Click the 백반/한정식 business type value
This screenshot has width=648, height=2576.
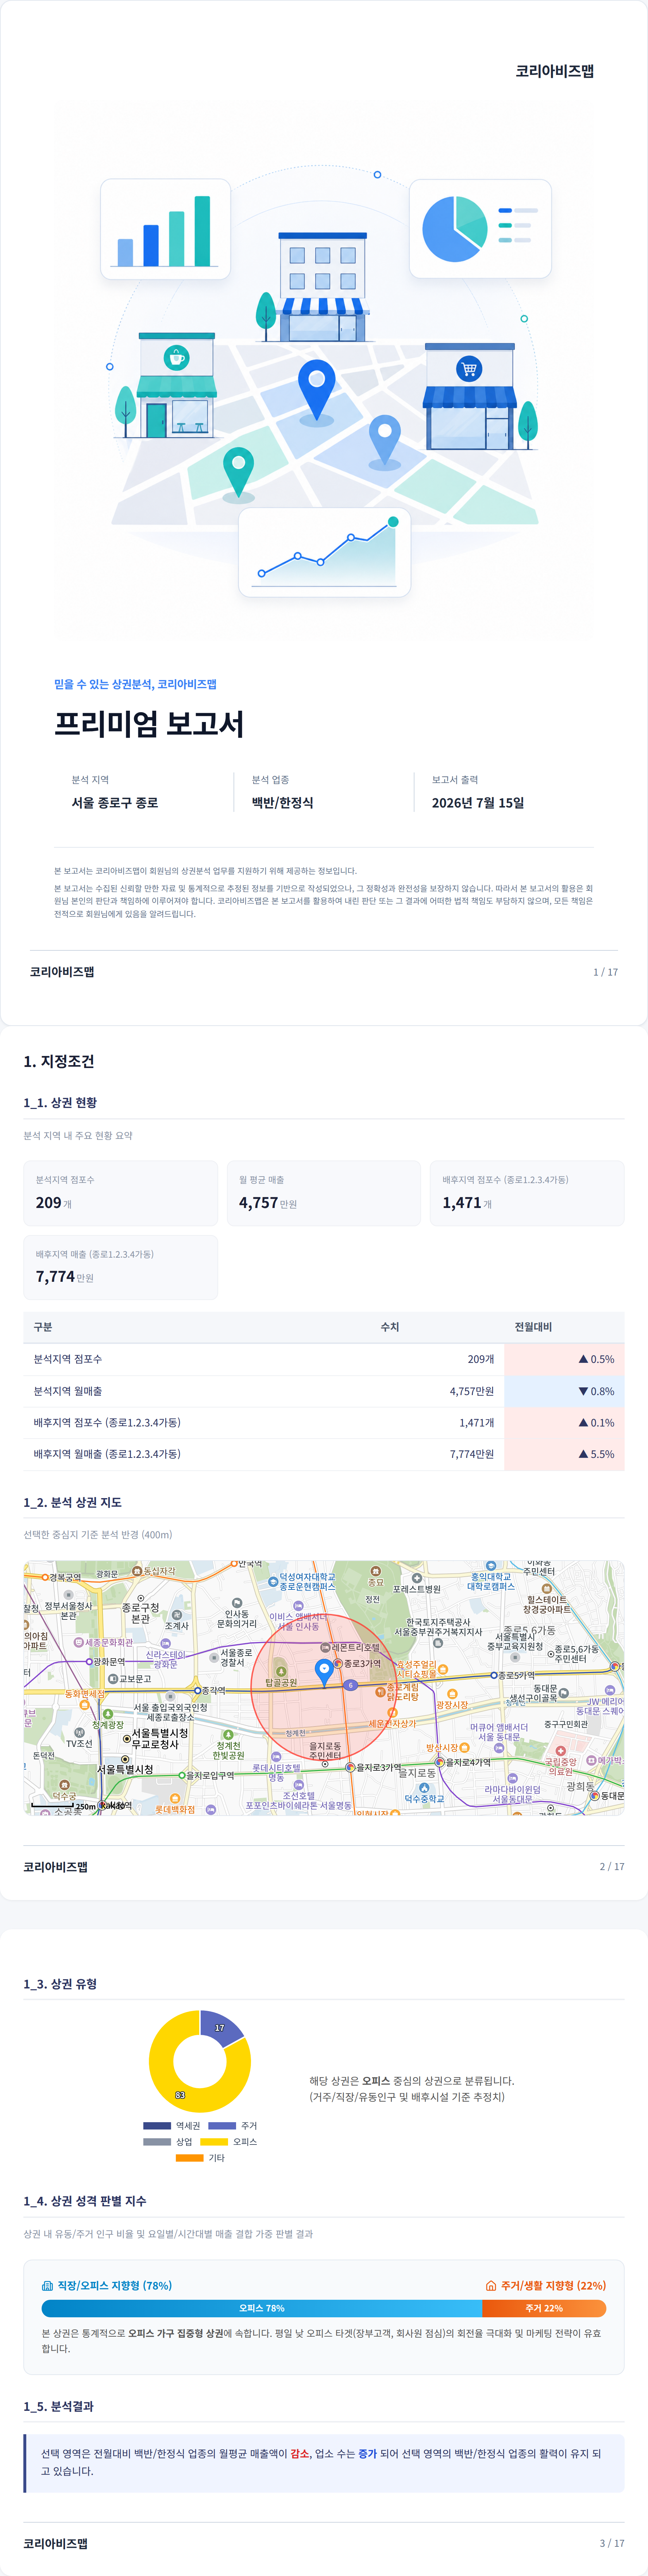point(282,803)
